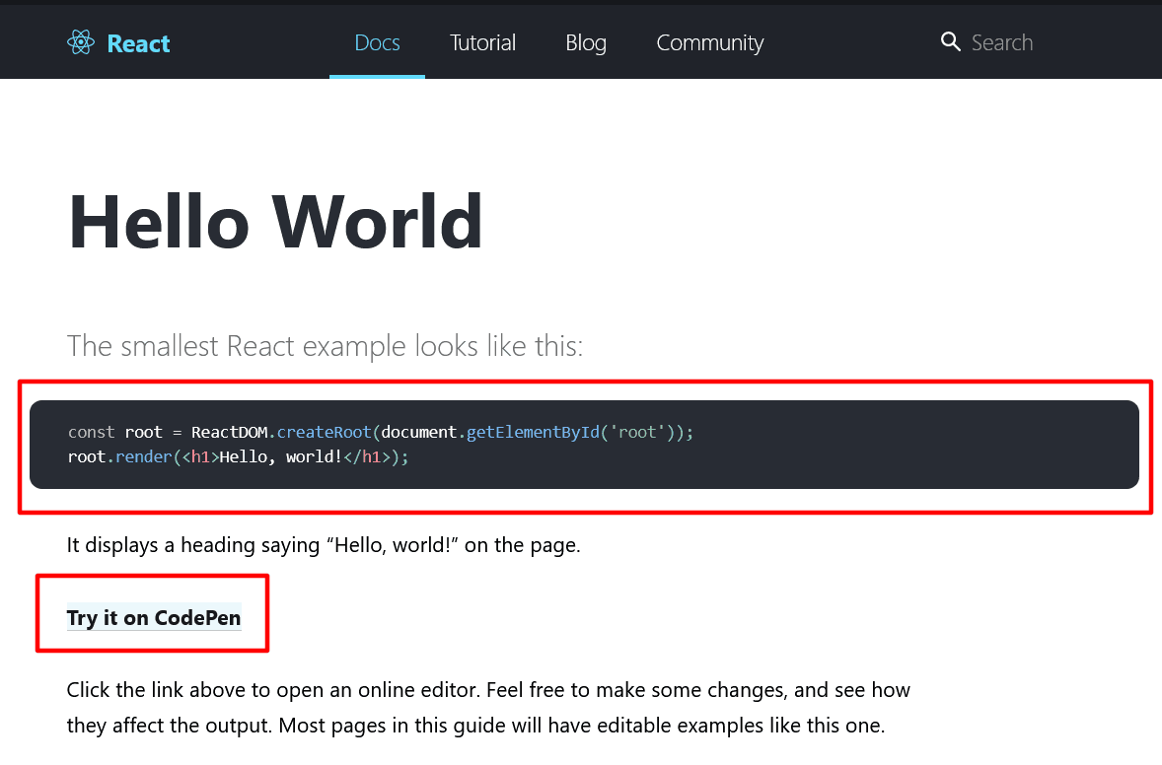
Task: Click the 'smallest React example' intro text
Action: click(x=325, y=346)
